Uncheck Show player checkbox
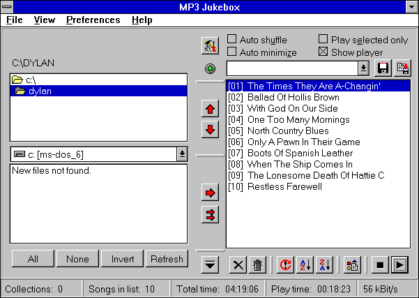Viewport: 419px width, 298px height. coord(351,52)
